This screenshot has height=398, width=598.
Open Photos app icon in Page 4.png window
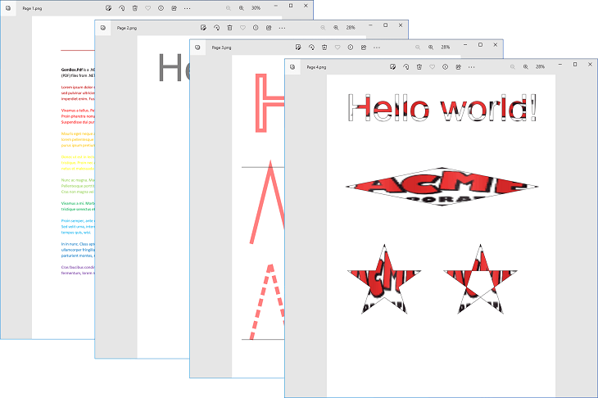[293, 66]
